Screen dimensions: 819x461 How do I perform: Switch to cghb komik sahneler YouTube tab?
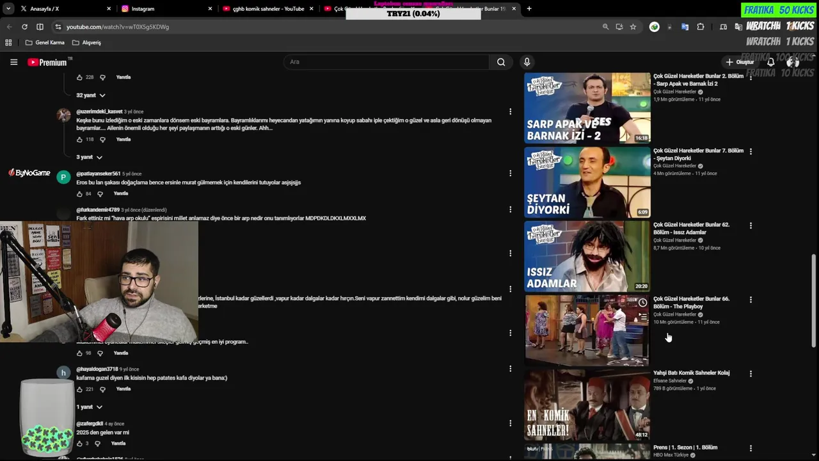pyautogui.click(x=268, y=9)
